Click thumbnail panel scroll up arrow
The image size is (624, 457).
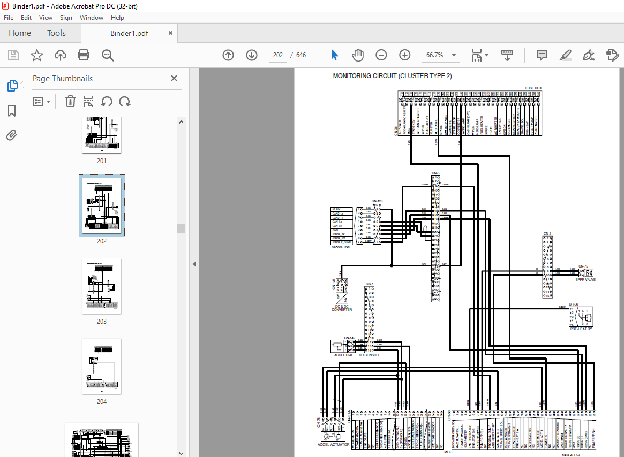[x=181, y=122]
